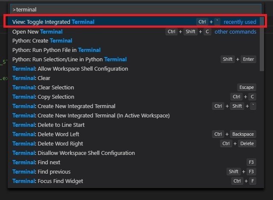Select Terminal: Delete Word Right command

pyautogui.click(x=47, y=144)
